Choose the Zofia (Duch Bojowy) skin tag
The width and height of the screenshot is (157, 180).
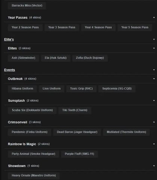click(90, 58)
